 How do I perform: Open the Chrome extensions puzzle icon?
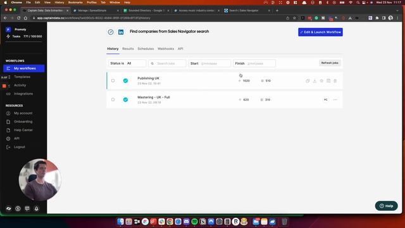pos(377,18)
